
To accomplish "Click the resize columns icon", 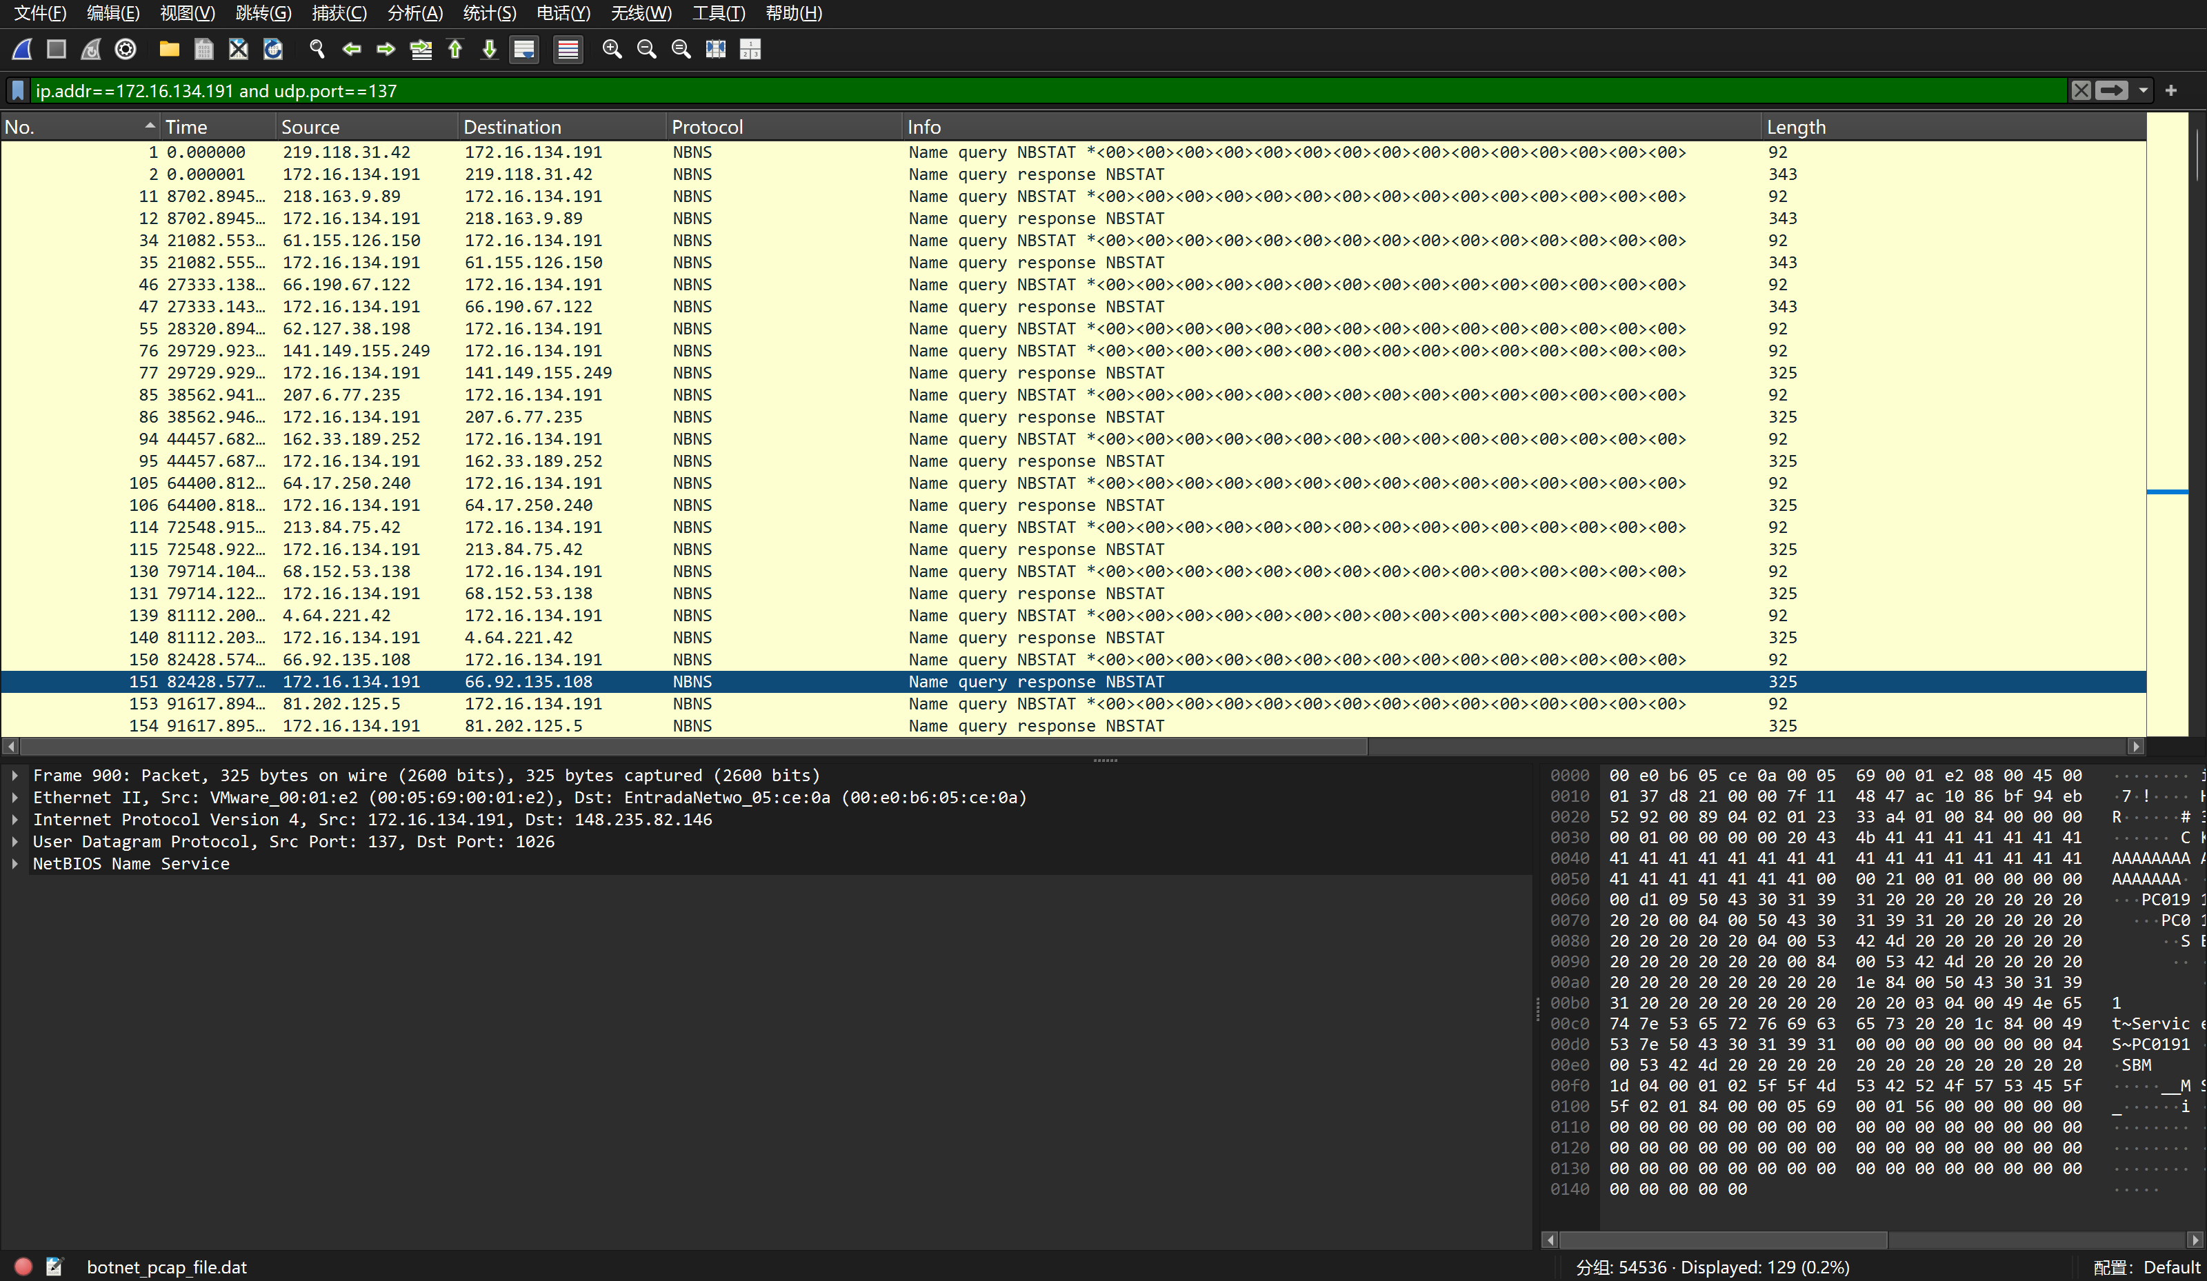I will click(715, 49).
